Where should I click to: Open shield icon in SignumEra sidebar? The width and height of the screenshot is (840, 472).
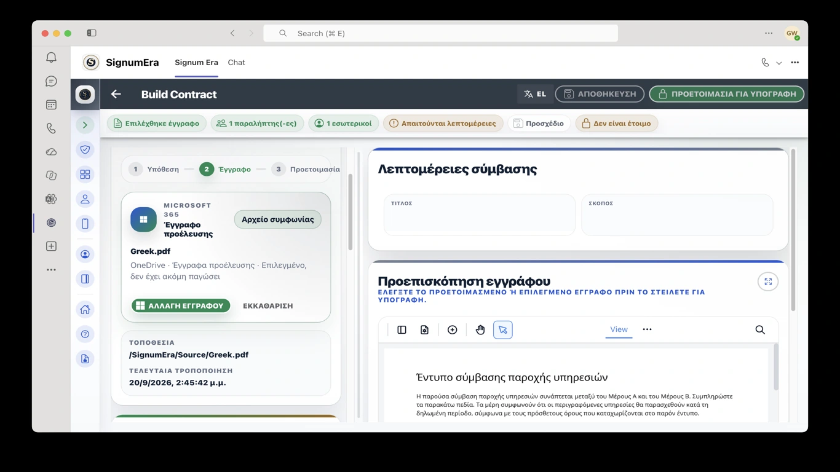click(85, 149)
